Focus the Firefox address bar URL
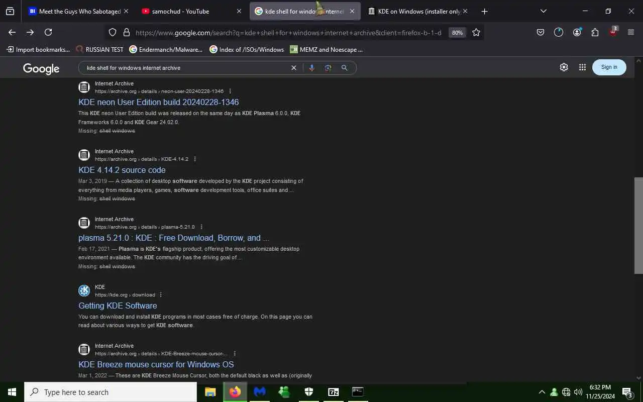The height and width of the screenshot is (402, 643). pyautogui.click(x=288, y=33)
